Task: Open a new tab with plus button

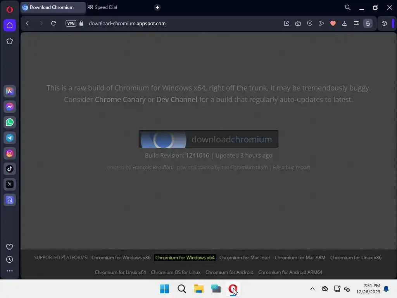Action: coord(157,7)
